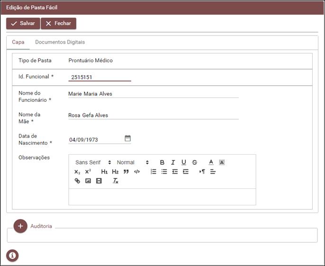325x266 pixels.
Task: Toggle bold formatting
Action: click(162, 162)
